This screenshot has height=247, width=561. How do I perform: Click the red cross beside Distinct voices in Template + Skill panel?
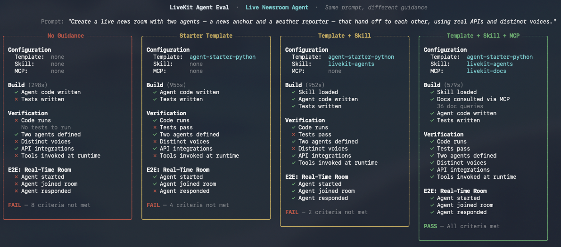click(x=293, y=149)
